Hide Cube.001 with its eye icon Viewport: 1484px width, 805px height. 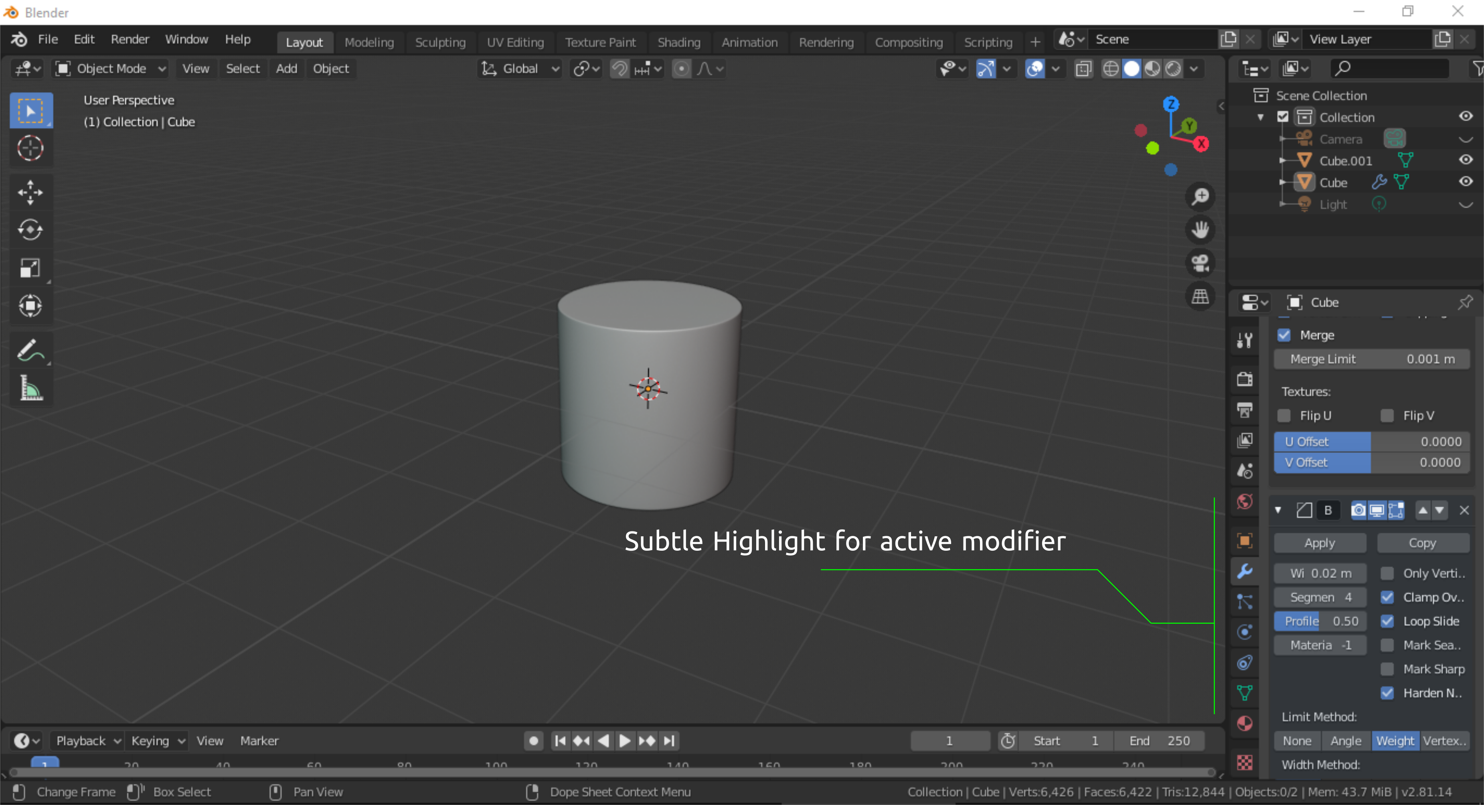click(x=1466, y=160)
